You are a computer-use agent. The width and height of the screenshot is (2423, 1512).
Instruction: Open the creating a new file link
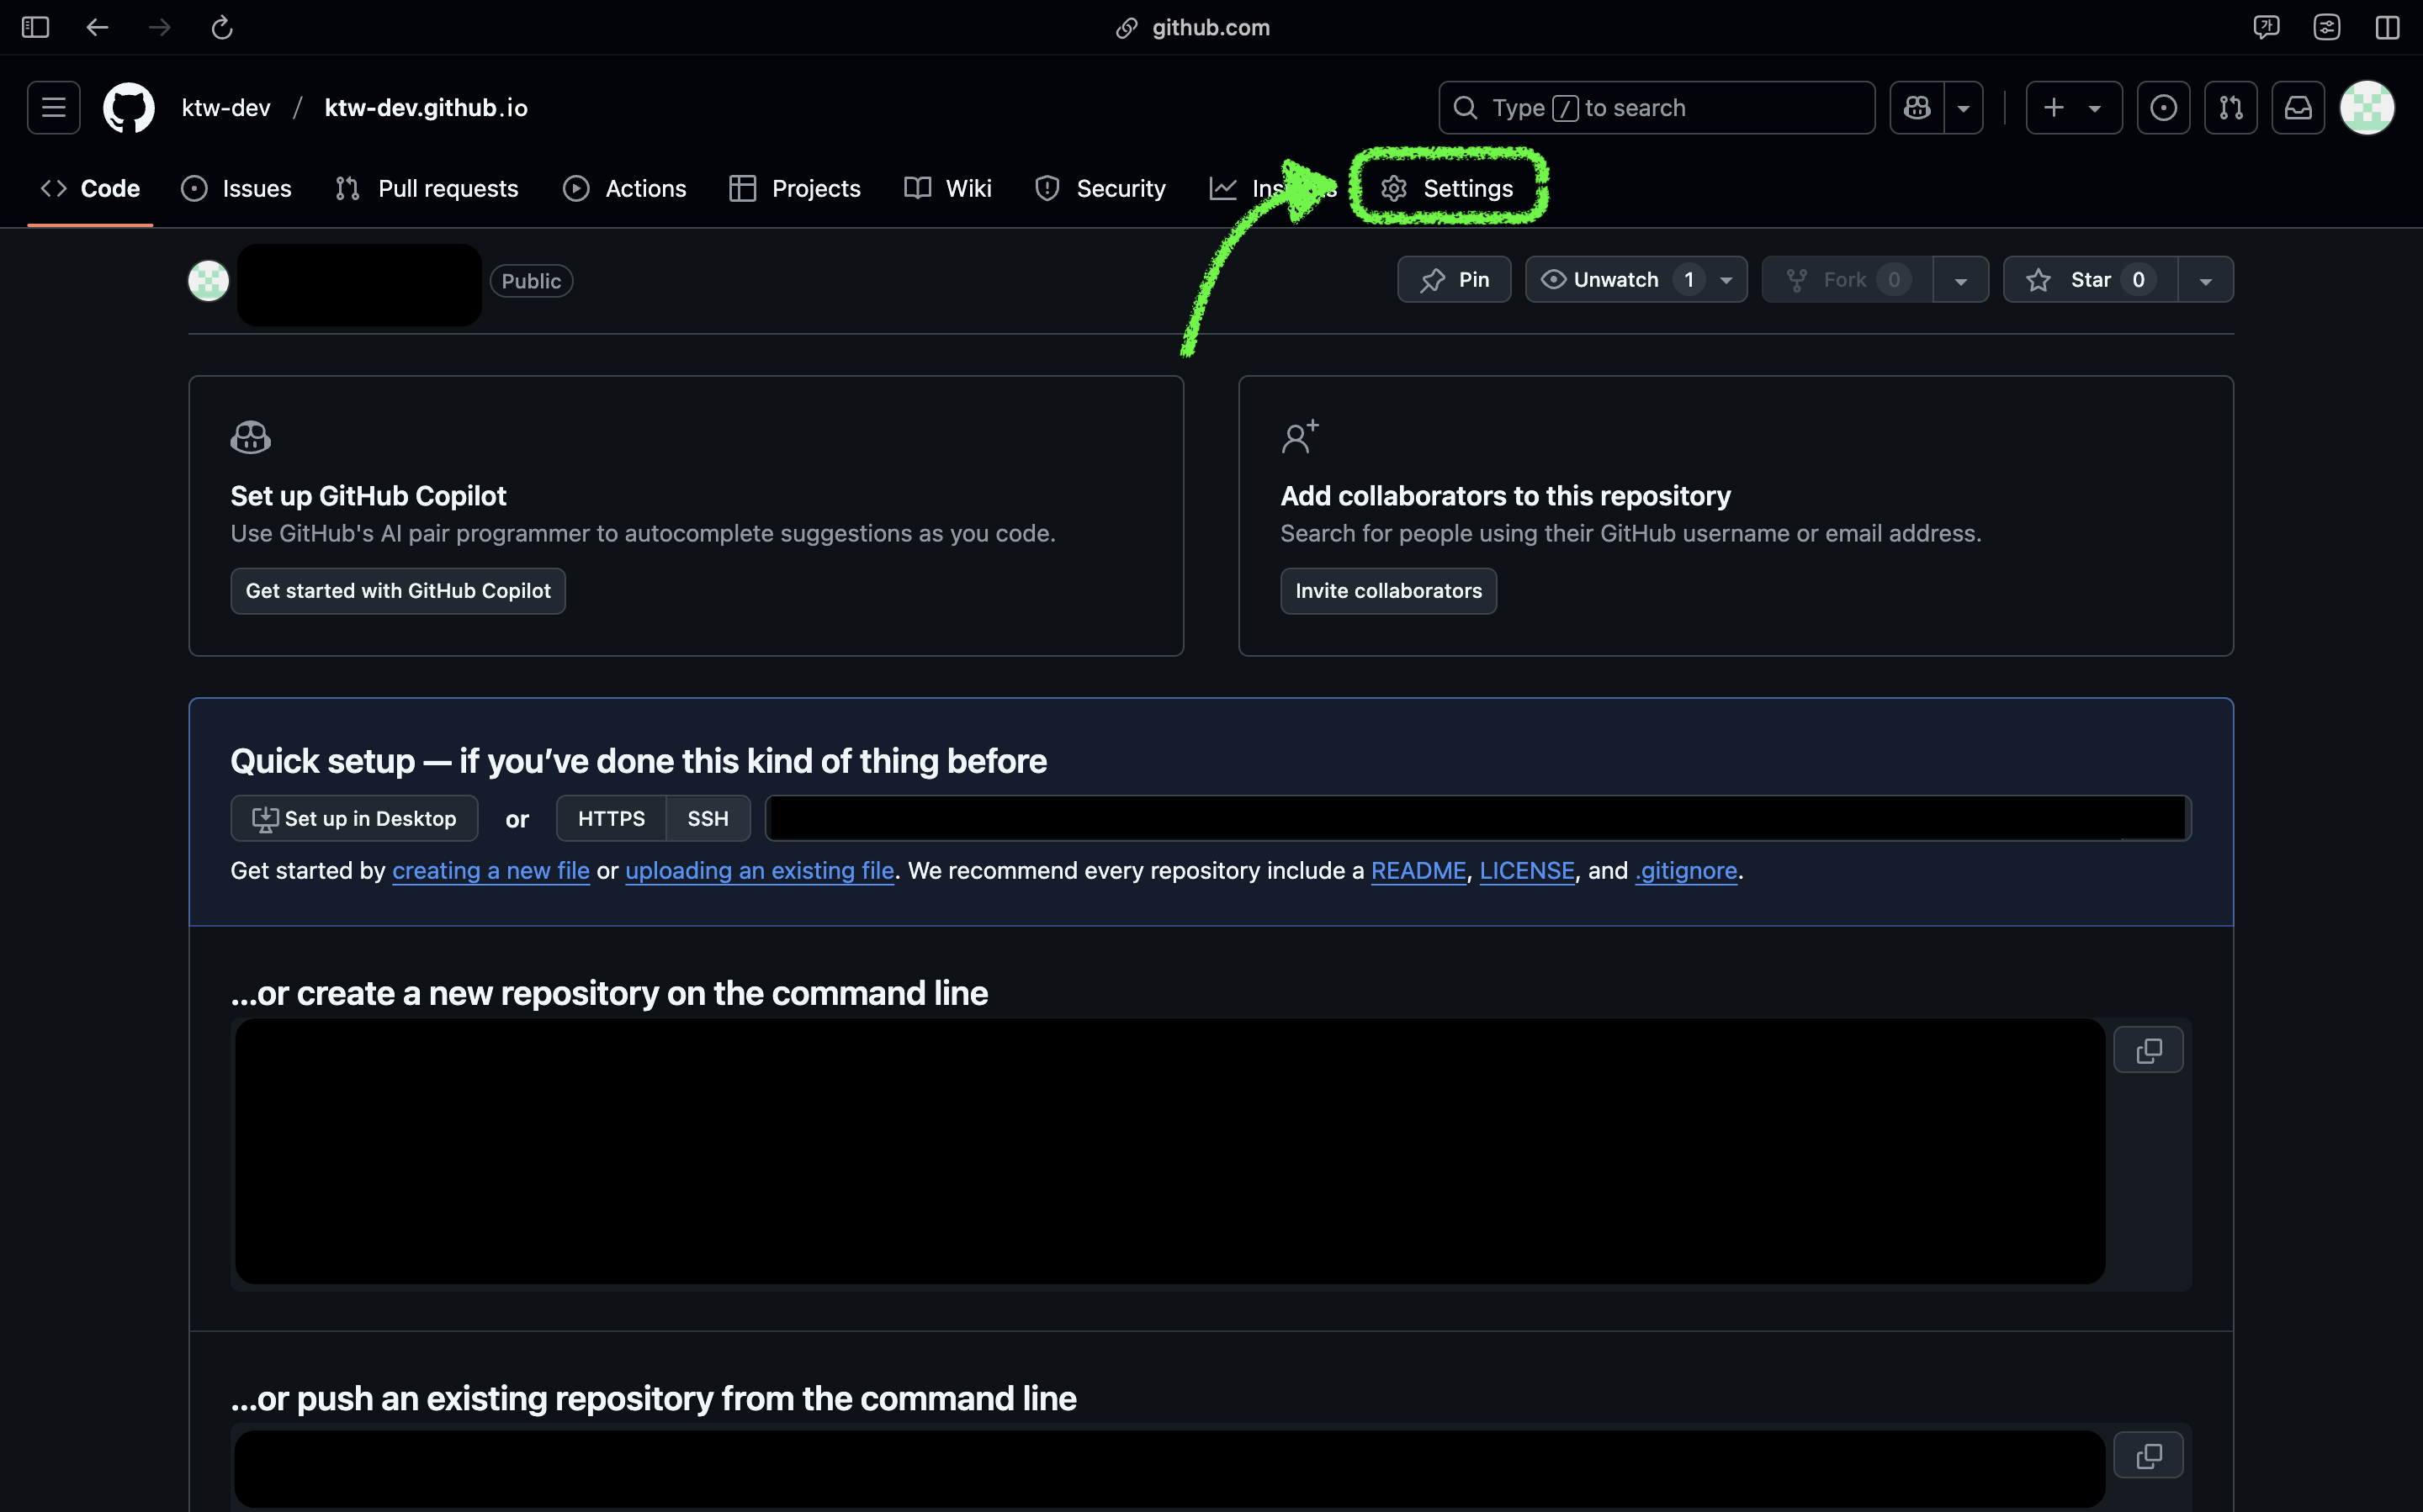pyautogui.click(x=491, y=871)
